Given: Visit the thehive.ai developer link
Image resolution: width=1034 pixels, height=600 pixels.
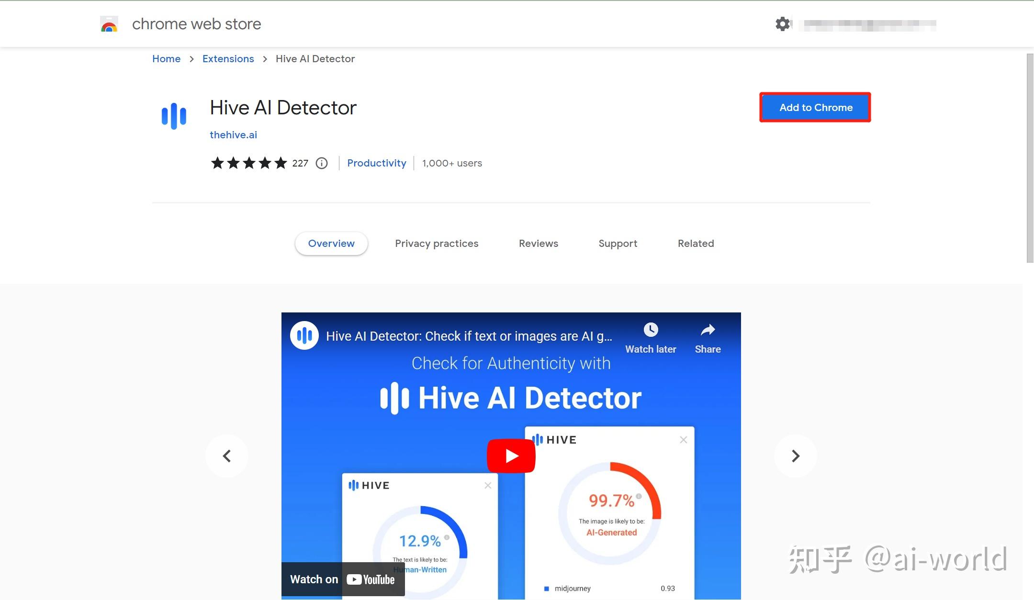Looking at the screenshot, I should [233, 134].
